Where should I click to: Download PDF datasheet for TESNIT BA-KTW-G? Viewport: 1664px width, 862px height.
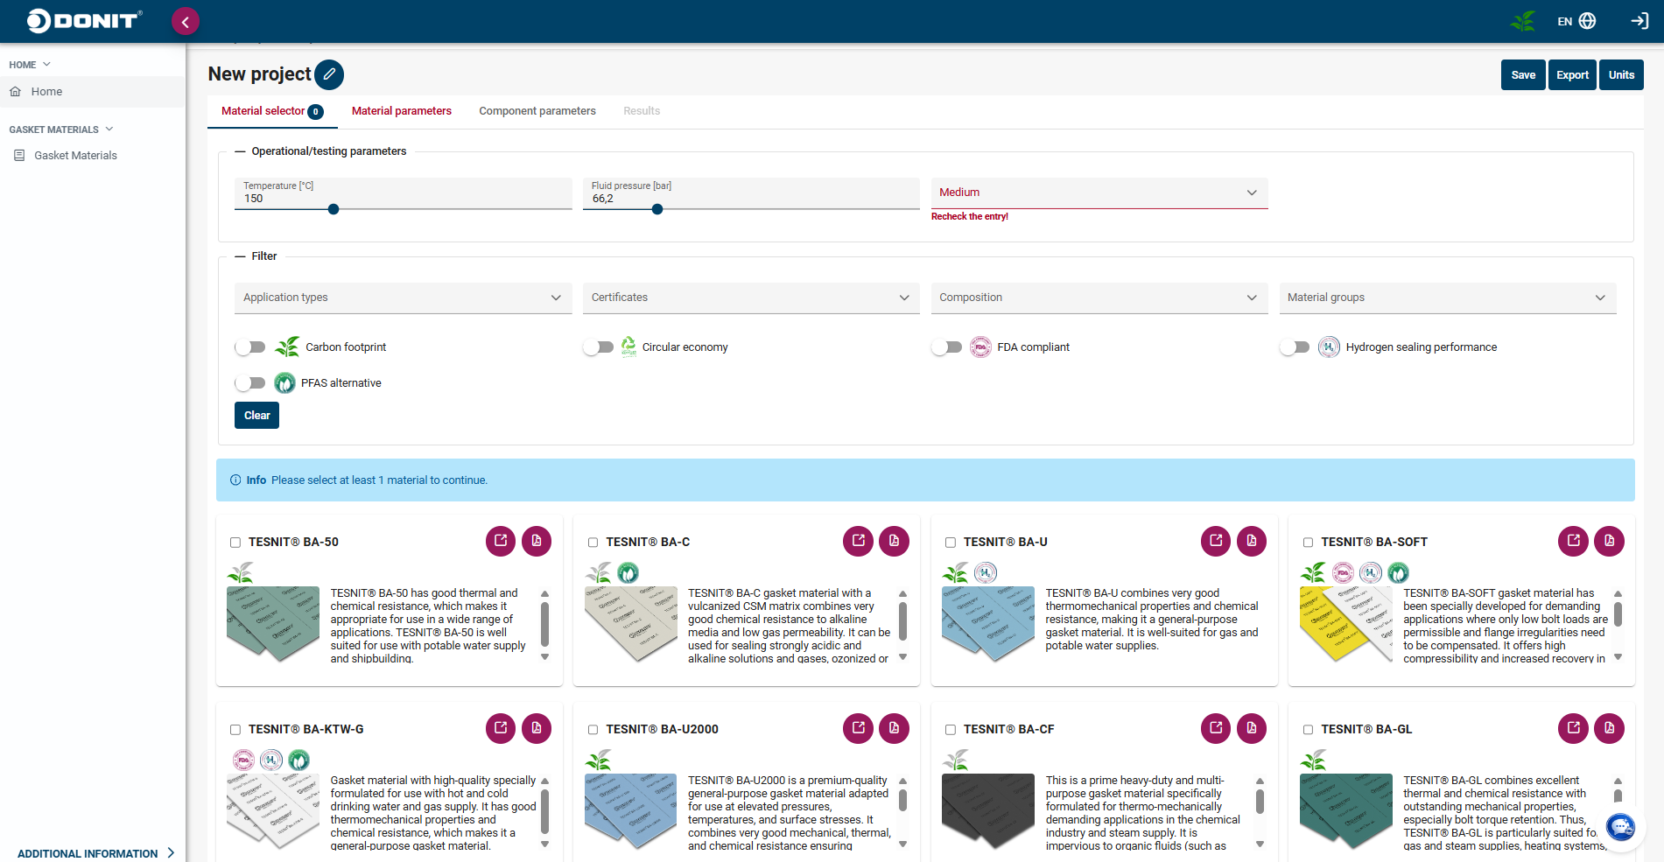point(537,728)
